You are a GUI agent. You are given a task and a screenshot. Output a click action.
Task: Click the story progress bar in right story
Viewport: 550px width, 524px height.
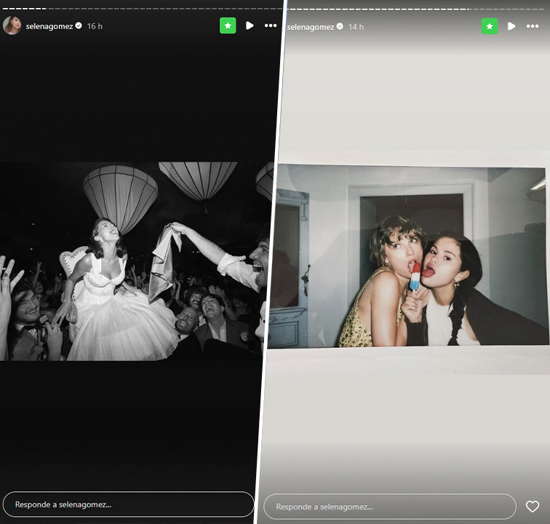click(416, 9)
